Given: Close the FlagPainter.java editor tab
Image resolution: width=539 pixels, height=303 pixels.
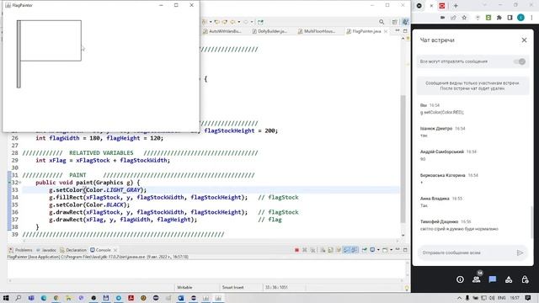Looking at the screenshot, I should [x=386, y=31].
